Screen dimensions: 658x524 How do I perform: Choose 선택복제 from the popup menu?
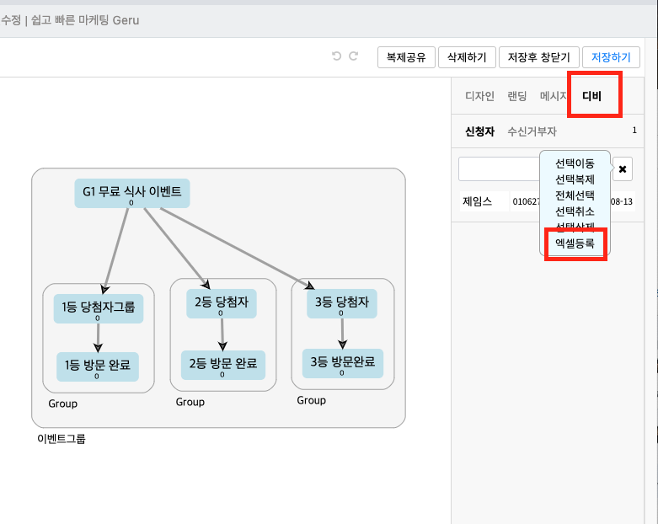point(575,179)
